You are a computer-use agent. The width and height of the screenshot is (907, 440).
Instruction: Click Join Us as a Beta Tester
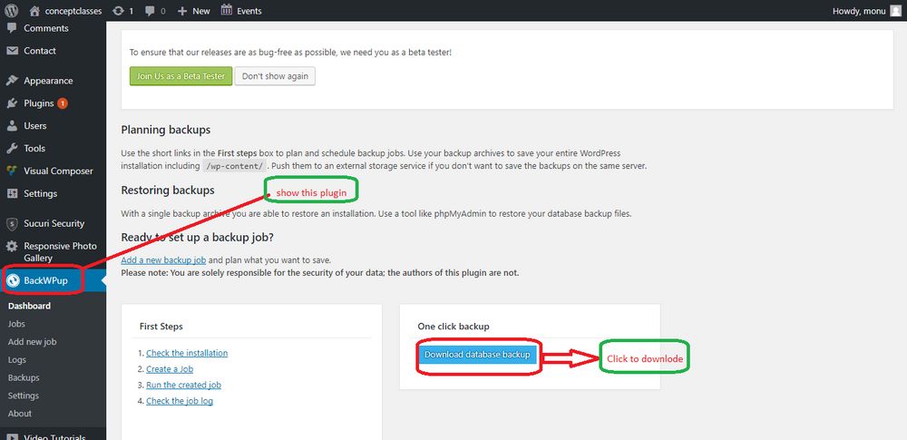coord(181,76)
